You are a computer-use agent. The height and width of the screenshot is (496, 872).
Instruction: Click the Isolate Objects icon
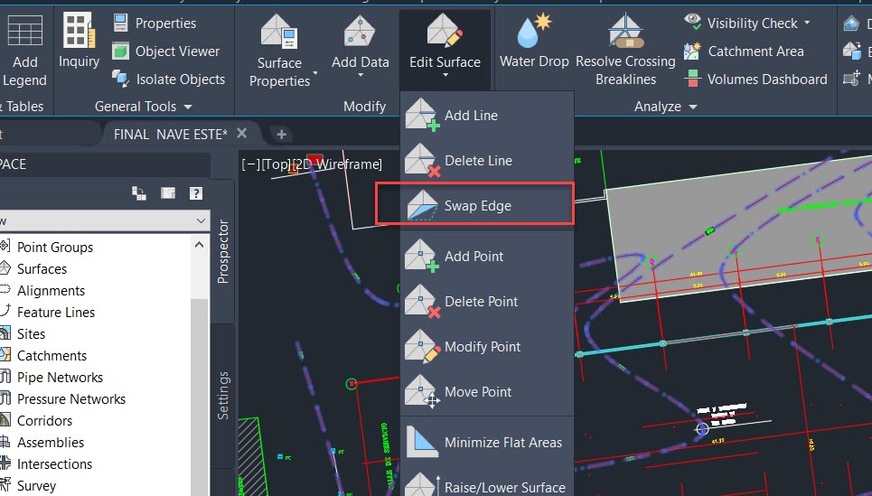click(x=120, y=79)
